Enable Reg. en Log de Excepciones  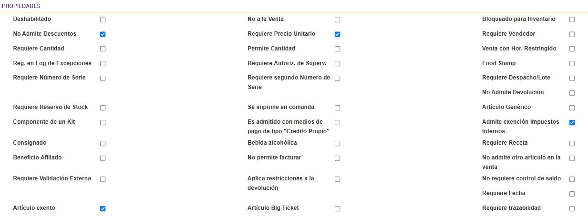click(x=103, y=64)
